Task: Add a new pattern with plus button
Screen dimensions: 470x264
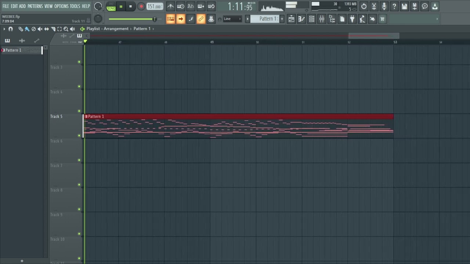Action: pyautogui.click(x=282, y=19)
